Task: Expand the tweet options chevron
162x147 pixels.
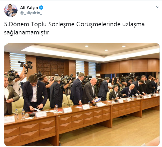Action: pyautogui.click(x=158, y=7)
